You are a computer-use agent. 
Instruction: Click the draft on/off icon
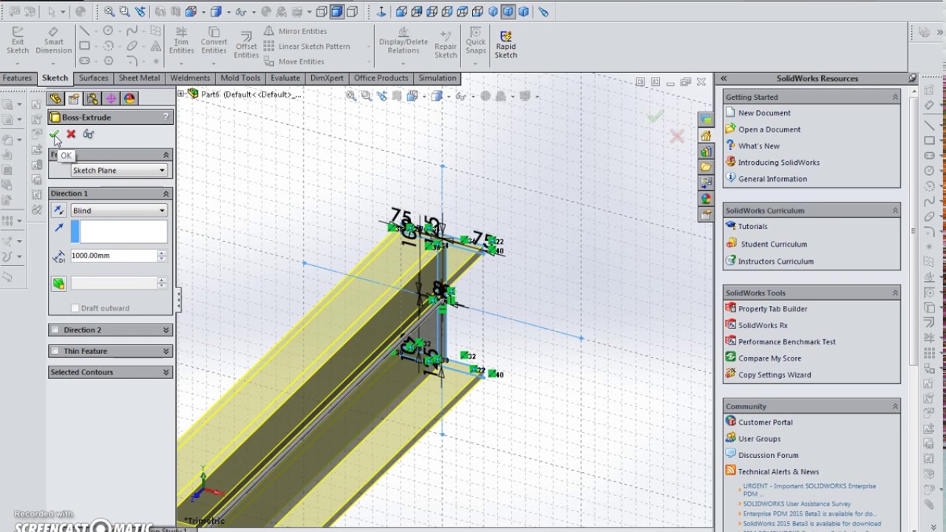click(58, 284)
